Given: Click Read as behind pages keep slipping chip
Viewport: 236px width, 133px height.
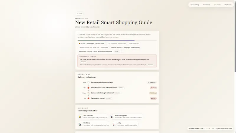Looking at the screenshot, I should 125,48.
